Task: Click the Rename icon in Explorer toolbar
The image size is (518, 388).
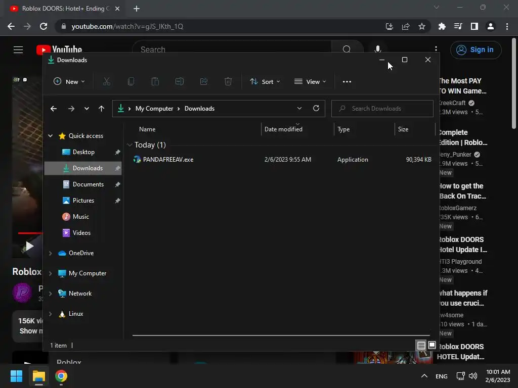Action: 180,81
